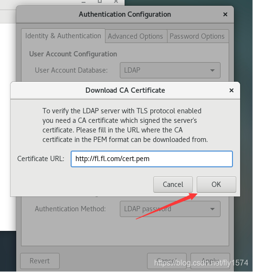Screen dimensions: 253x272
Task: Click the Authentication Configuration title bar
Action: (125, 14)
